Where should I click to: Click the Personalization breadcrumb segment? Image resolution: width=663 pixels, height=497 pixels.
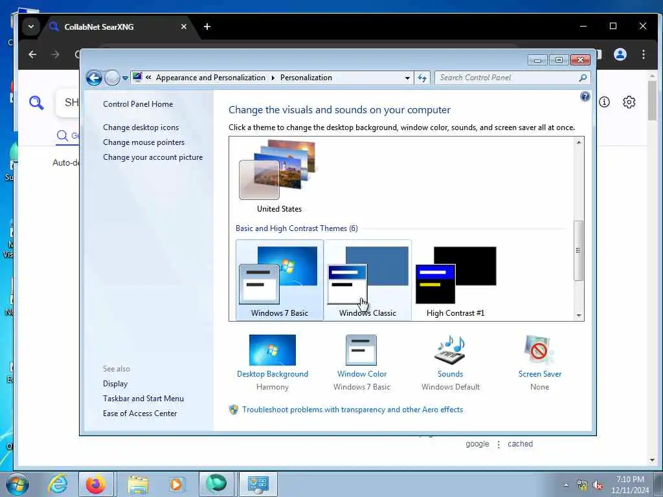(x=306, y=78)
